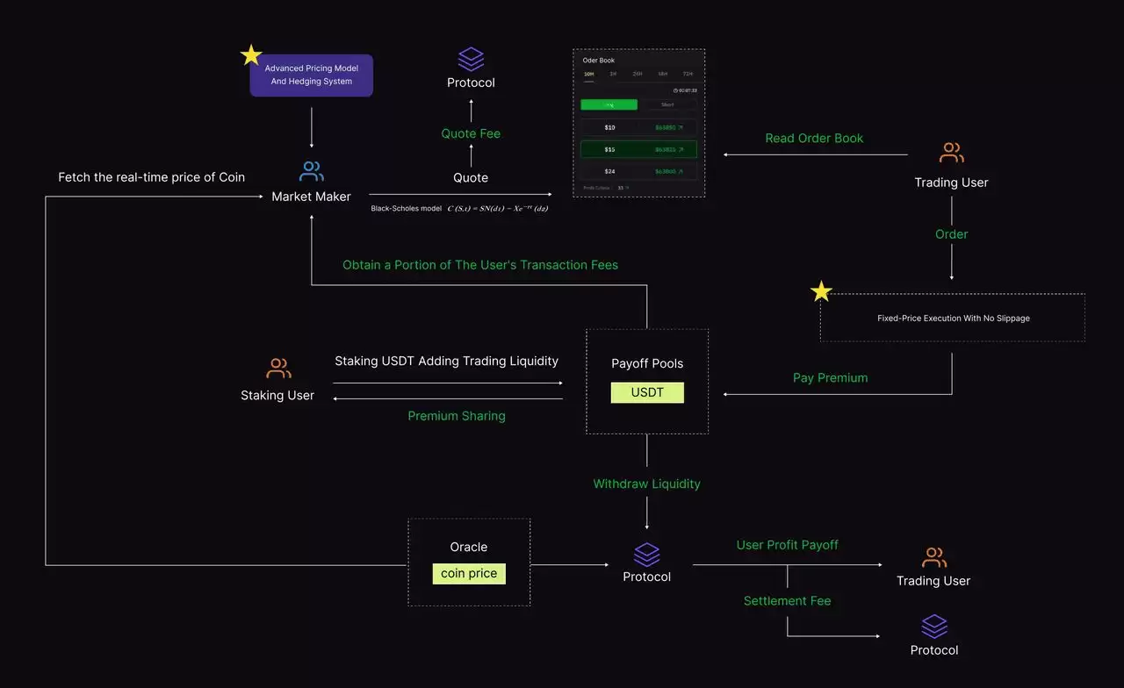
Task: Select the green Long toggle in order book
Action: pos(609,104)
